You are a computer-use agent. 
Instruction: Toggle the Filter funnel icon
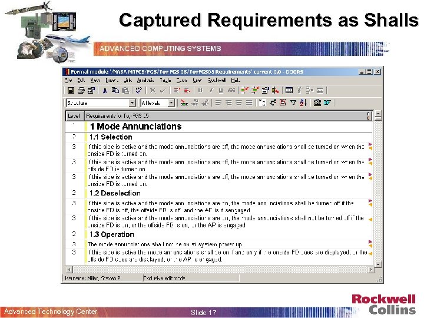coord(293,102)
